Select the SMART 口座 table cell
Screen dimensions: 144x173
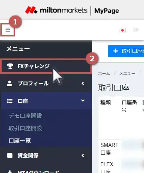coord(110,149)
